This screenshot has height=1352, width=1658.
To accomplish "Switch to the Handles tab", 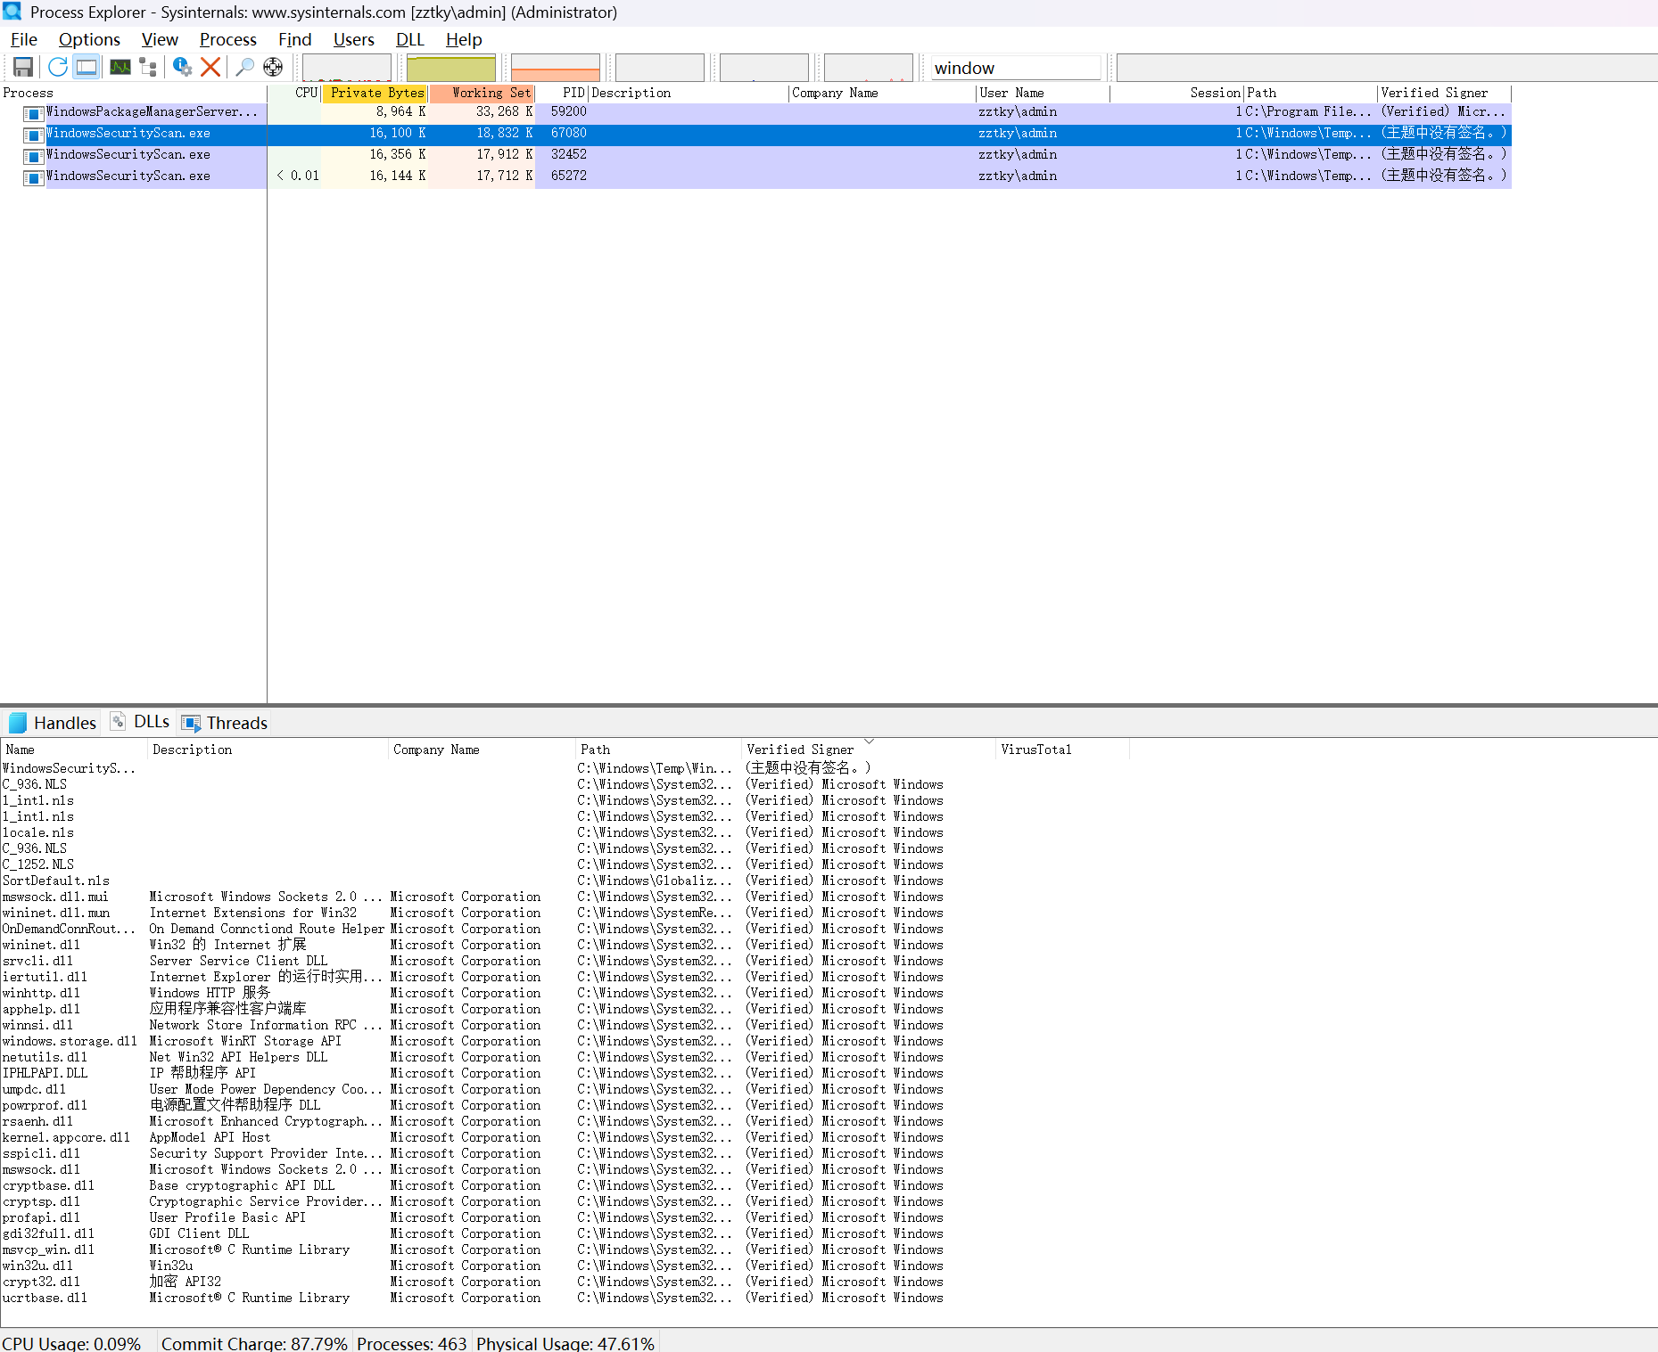I will tap(53, 723).
